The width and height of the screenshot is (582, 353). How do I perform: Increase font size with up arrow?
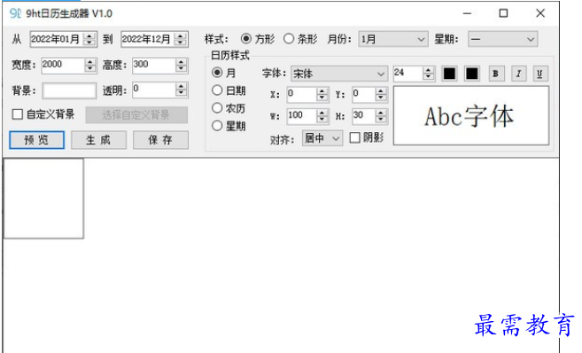point(429,69)
